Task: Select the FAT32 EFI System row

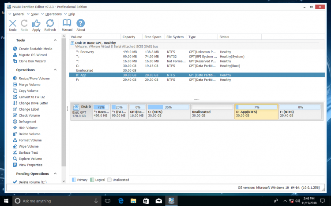Action: click(x=197, y=57)
